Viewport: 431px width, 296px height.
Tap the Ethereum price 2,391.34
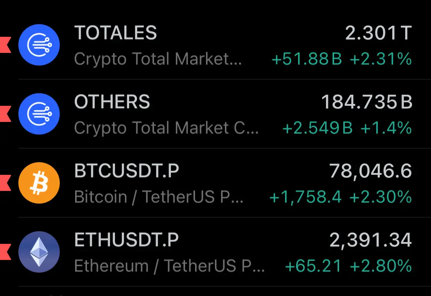click(x=370, y=241)
